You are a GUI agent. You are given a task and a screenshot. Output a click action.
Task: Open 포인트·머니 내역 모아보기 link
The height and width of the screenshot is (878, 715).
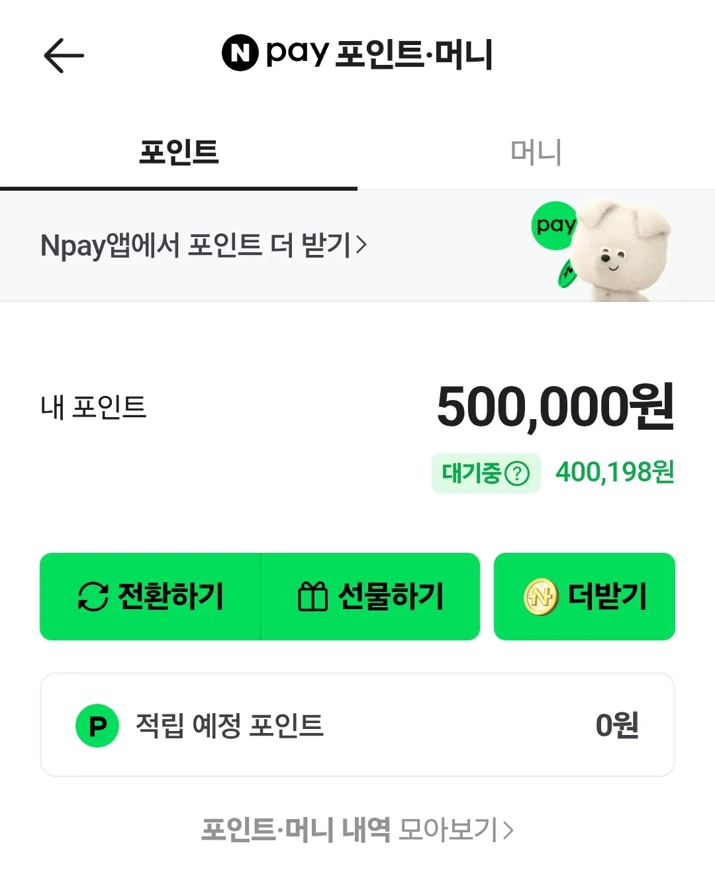coord(358,830)
